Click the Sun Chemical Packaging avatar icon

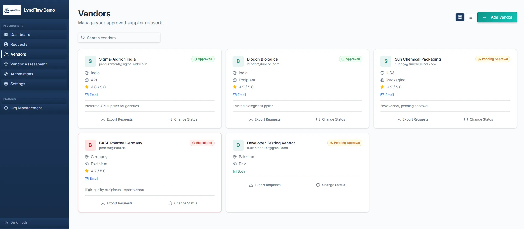tap(386, 61)
